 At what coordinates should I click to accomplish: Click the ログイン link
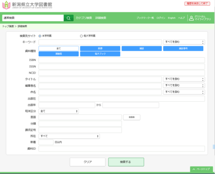coord(161,18)
